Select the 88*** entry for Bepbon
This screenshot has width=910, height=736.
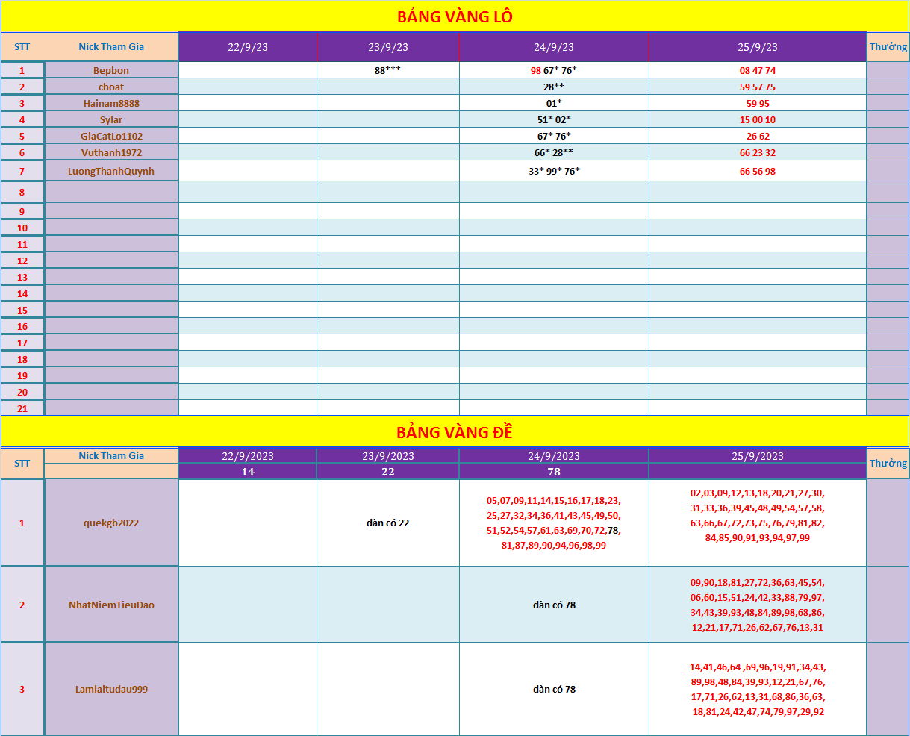click(x=388, y=70)
